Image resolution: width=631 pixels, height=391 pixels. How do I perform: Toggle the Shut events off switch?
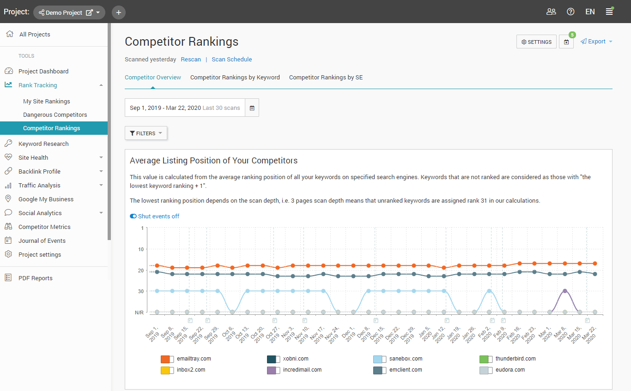(133, 216)
